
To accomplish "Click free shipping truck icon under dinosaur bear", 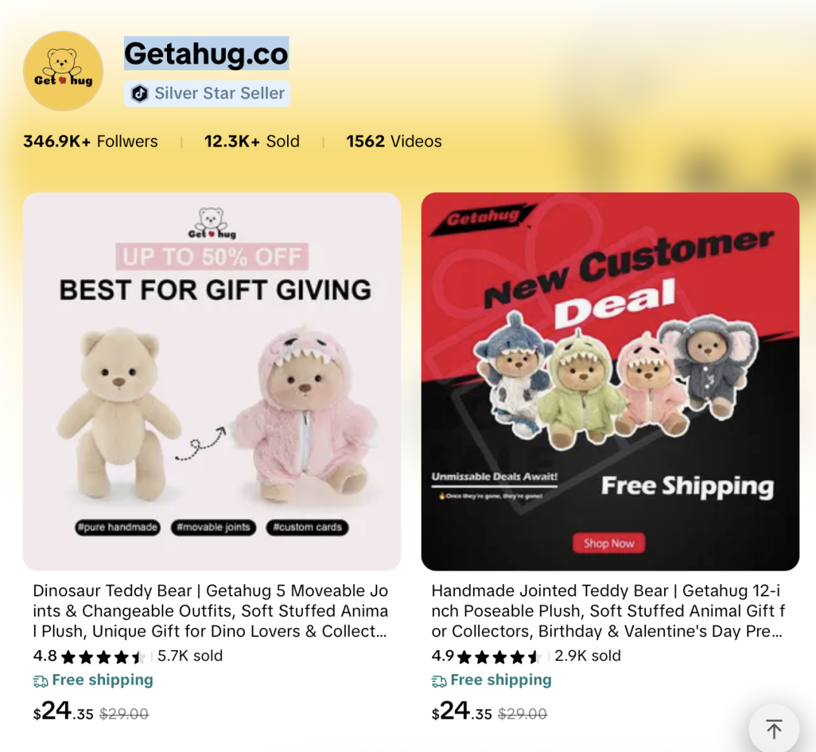I will [41, 681].
